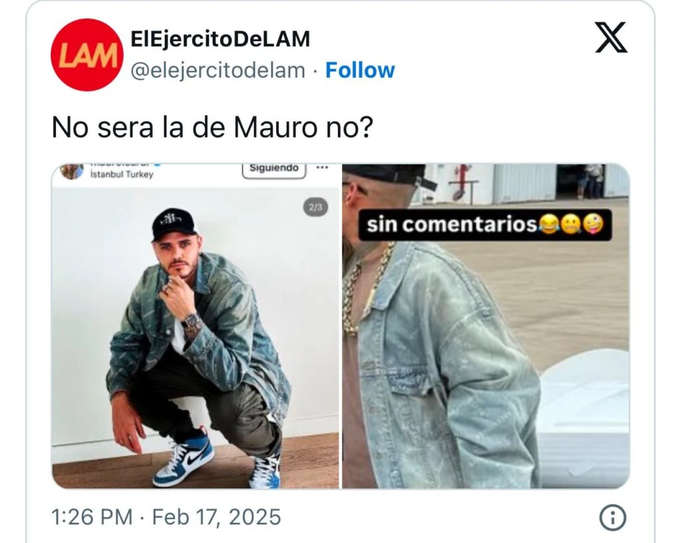Follow the ElEjercitoDeLAM account
The image size is (681, 543).
pyautogui.click(x=360, y=71)
